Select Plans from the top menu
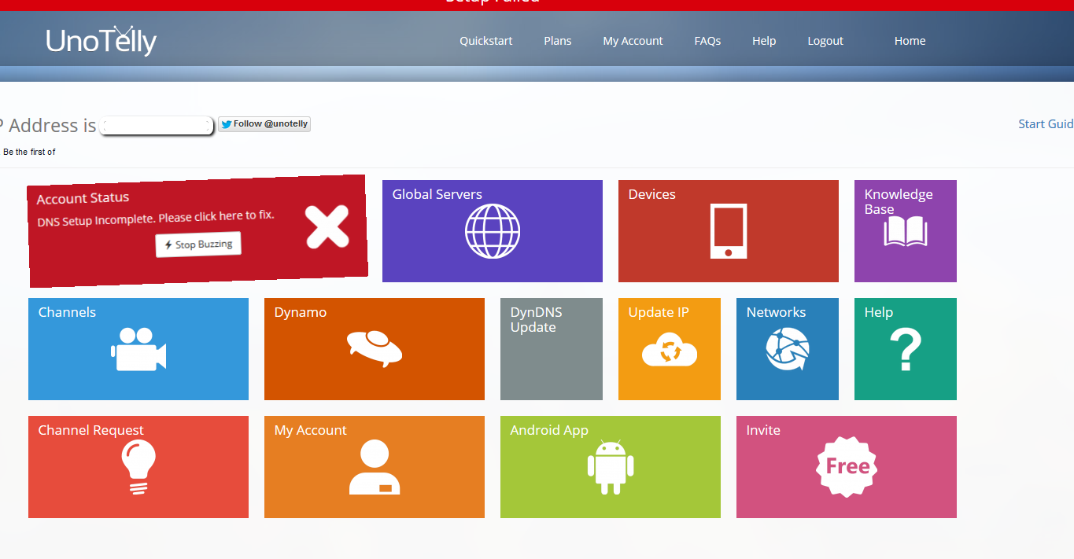Screen dimensions: 1074x559 (557, 41)
